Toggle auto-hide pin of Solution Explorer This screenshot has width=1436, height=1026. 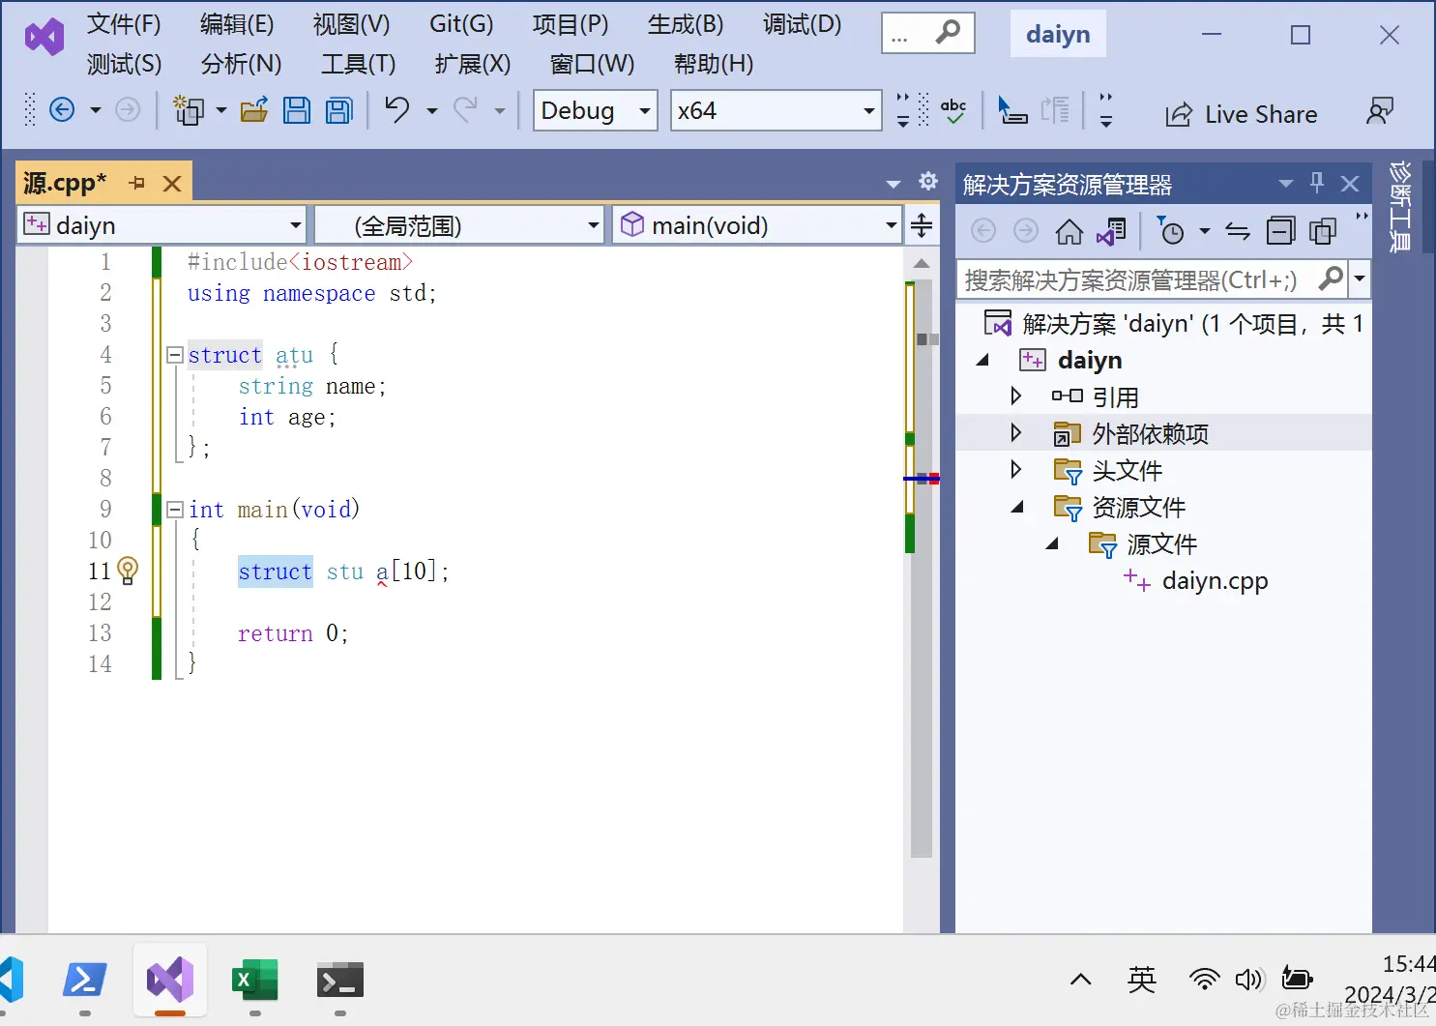pyautogui.click(x=1317, y=182)
